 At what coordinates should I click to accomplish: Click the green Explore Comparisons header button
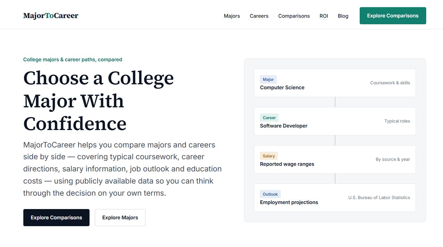(x=393, y=16)
